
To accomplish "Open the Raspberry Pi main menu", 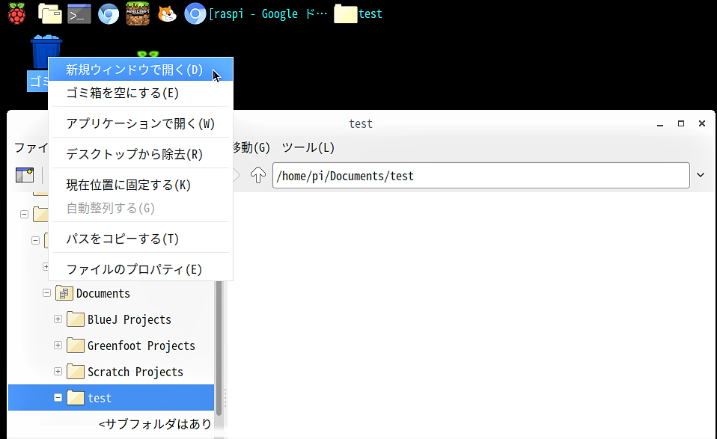I will [x=16, y=13].
